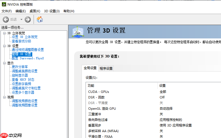The width and height of the screenshot is (221, 138).
Task: Switch to the 程序设置 tab
Action: (106, 69)
